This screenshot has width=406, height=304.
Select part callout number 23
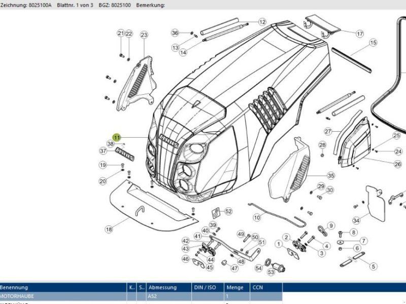coord(144,34)
